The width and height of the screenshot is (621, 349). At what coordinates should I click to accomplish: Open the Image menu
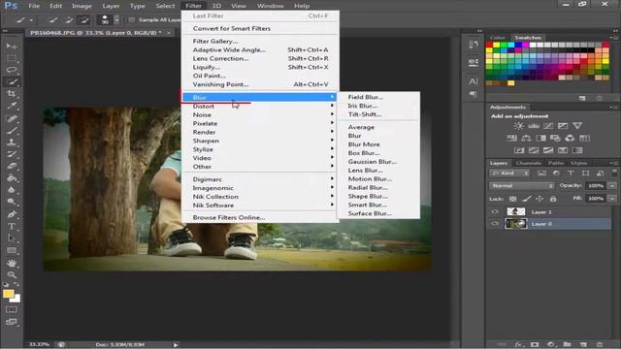click(82, 6)
